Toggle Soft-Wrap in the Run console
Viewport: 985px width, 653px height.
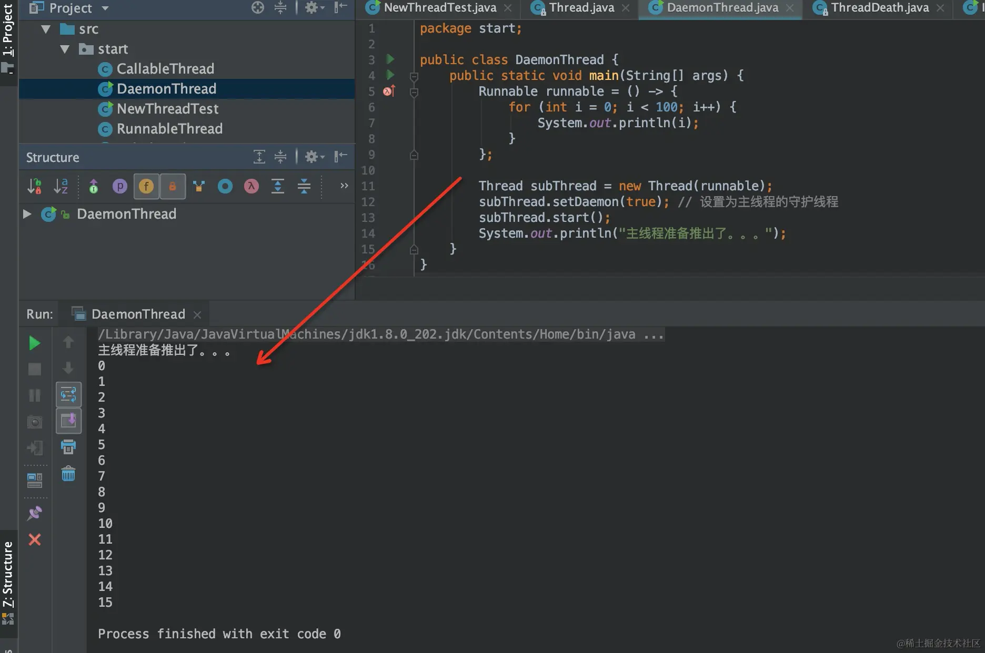68,394
